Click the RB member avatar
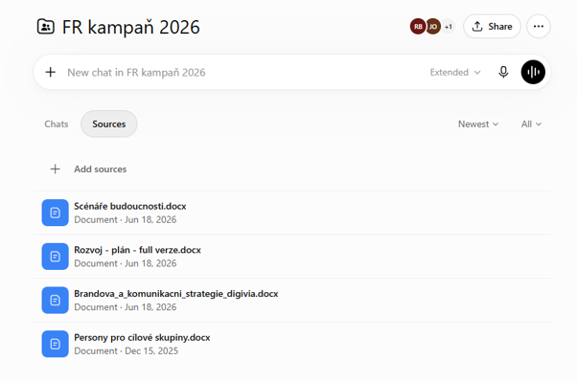The height and width of the screenshot is (383, 577). pyautogui.click(x=418, y=27)
